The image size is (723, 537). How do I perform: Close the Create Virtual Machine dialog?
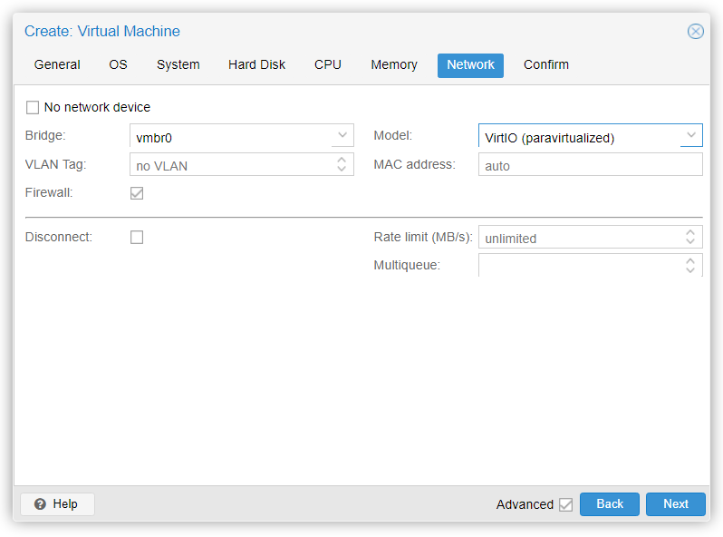coord(695,32)
